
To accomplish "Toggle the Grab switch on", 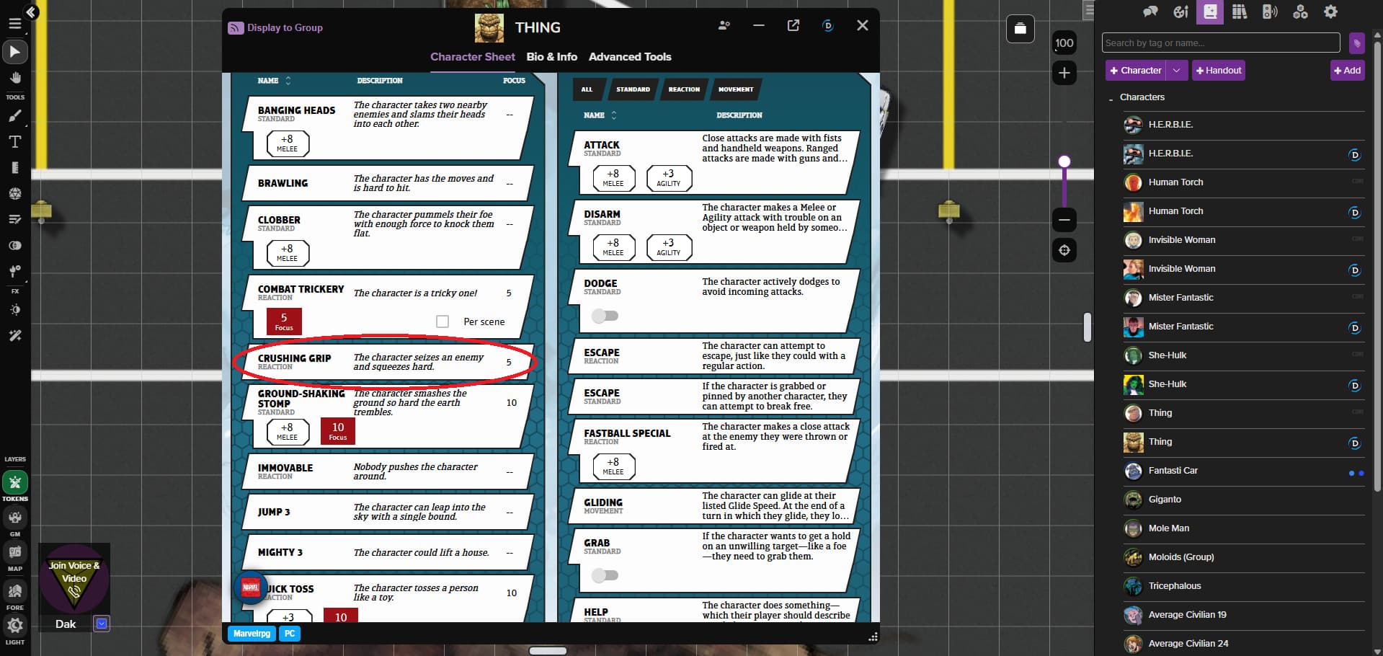I will pos(605,575).
